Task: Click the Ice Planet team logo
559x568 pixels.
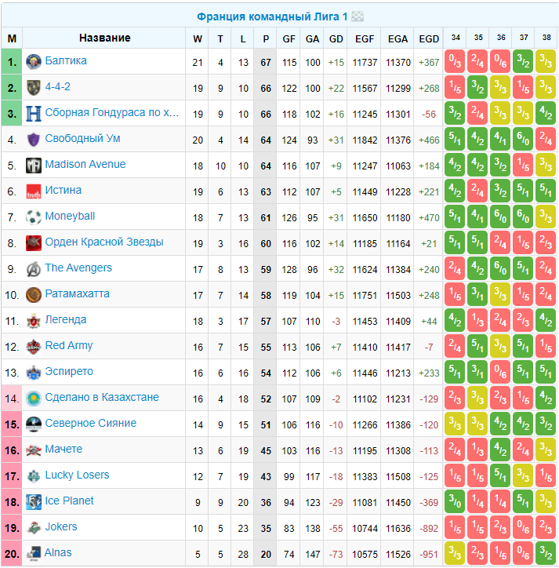Action: (34, 502)
